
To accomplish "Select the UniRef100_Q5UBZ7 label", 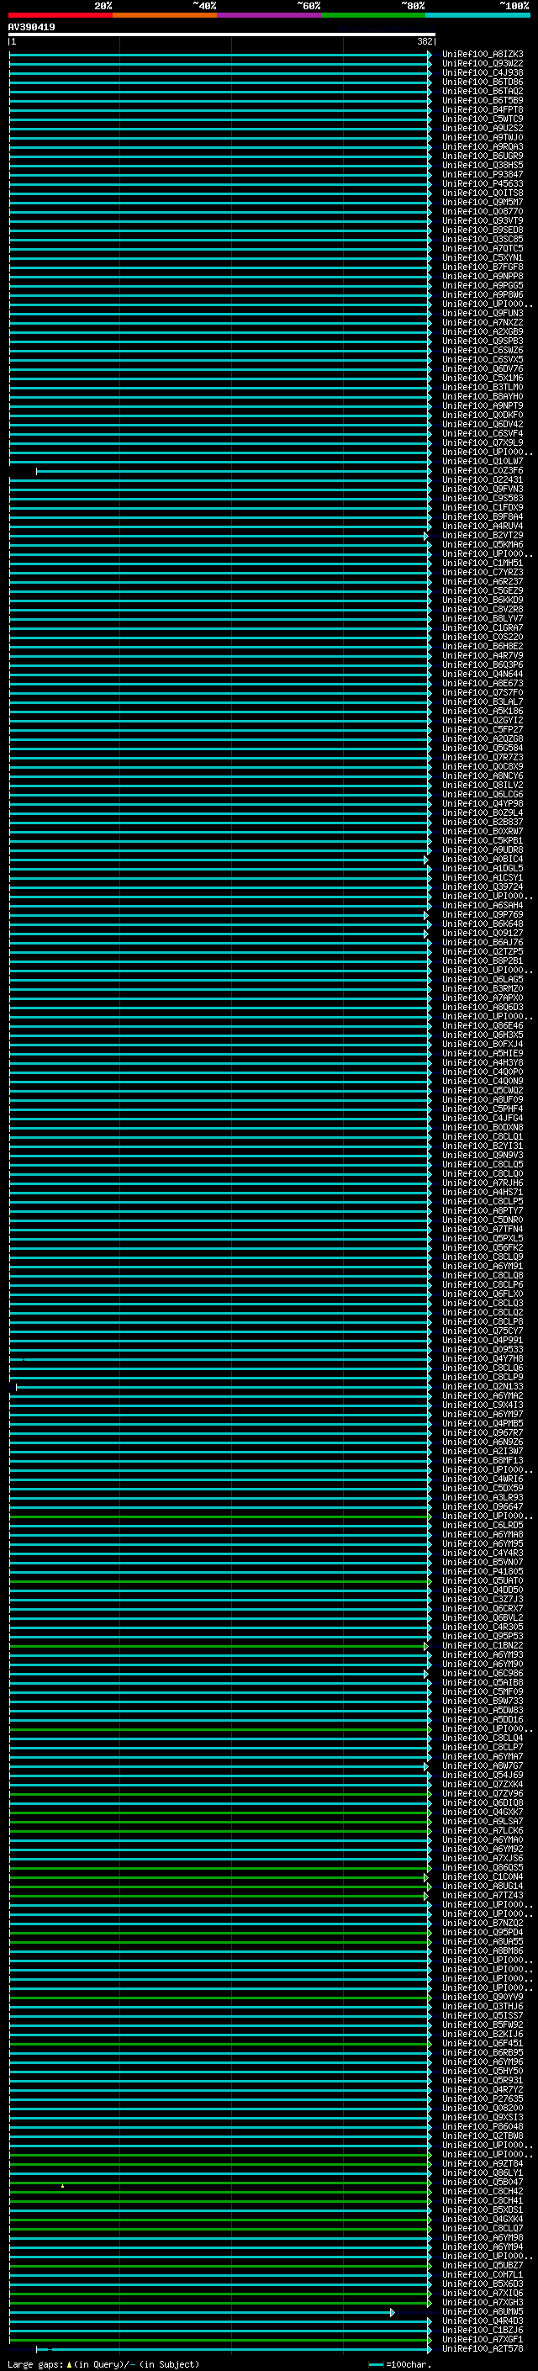I will [x=483, y=2265].
